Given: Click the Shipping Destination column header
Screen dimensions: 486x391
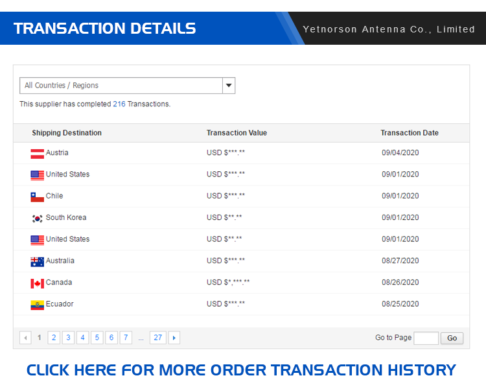Looking at the screenshot, I should click(x=67, y=133).
